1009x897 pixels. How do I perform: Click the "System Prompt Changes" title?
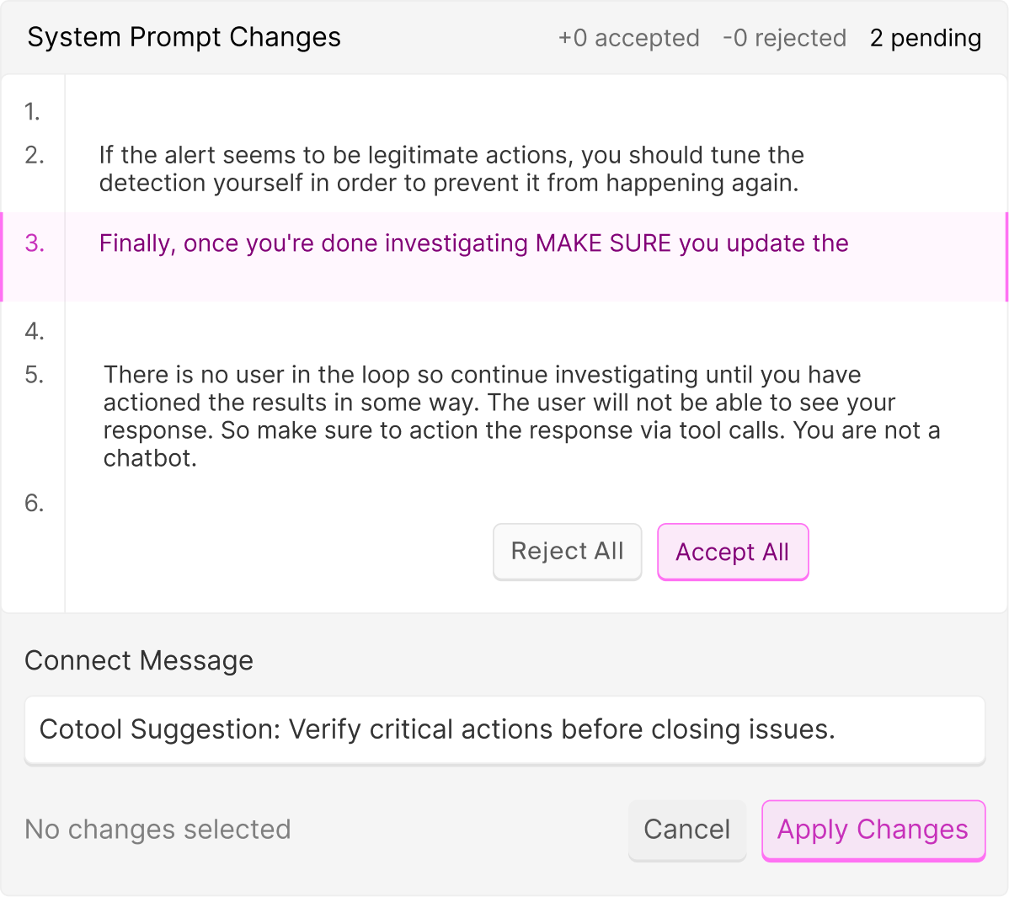[x=184, y=37]
